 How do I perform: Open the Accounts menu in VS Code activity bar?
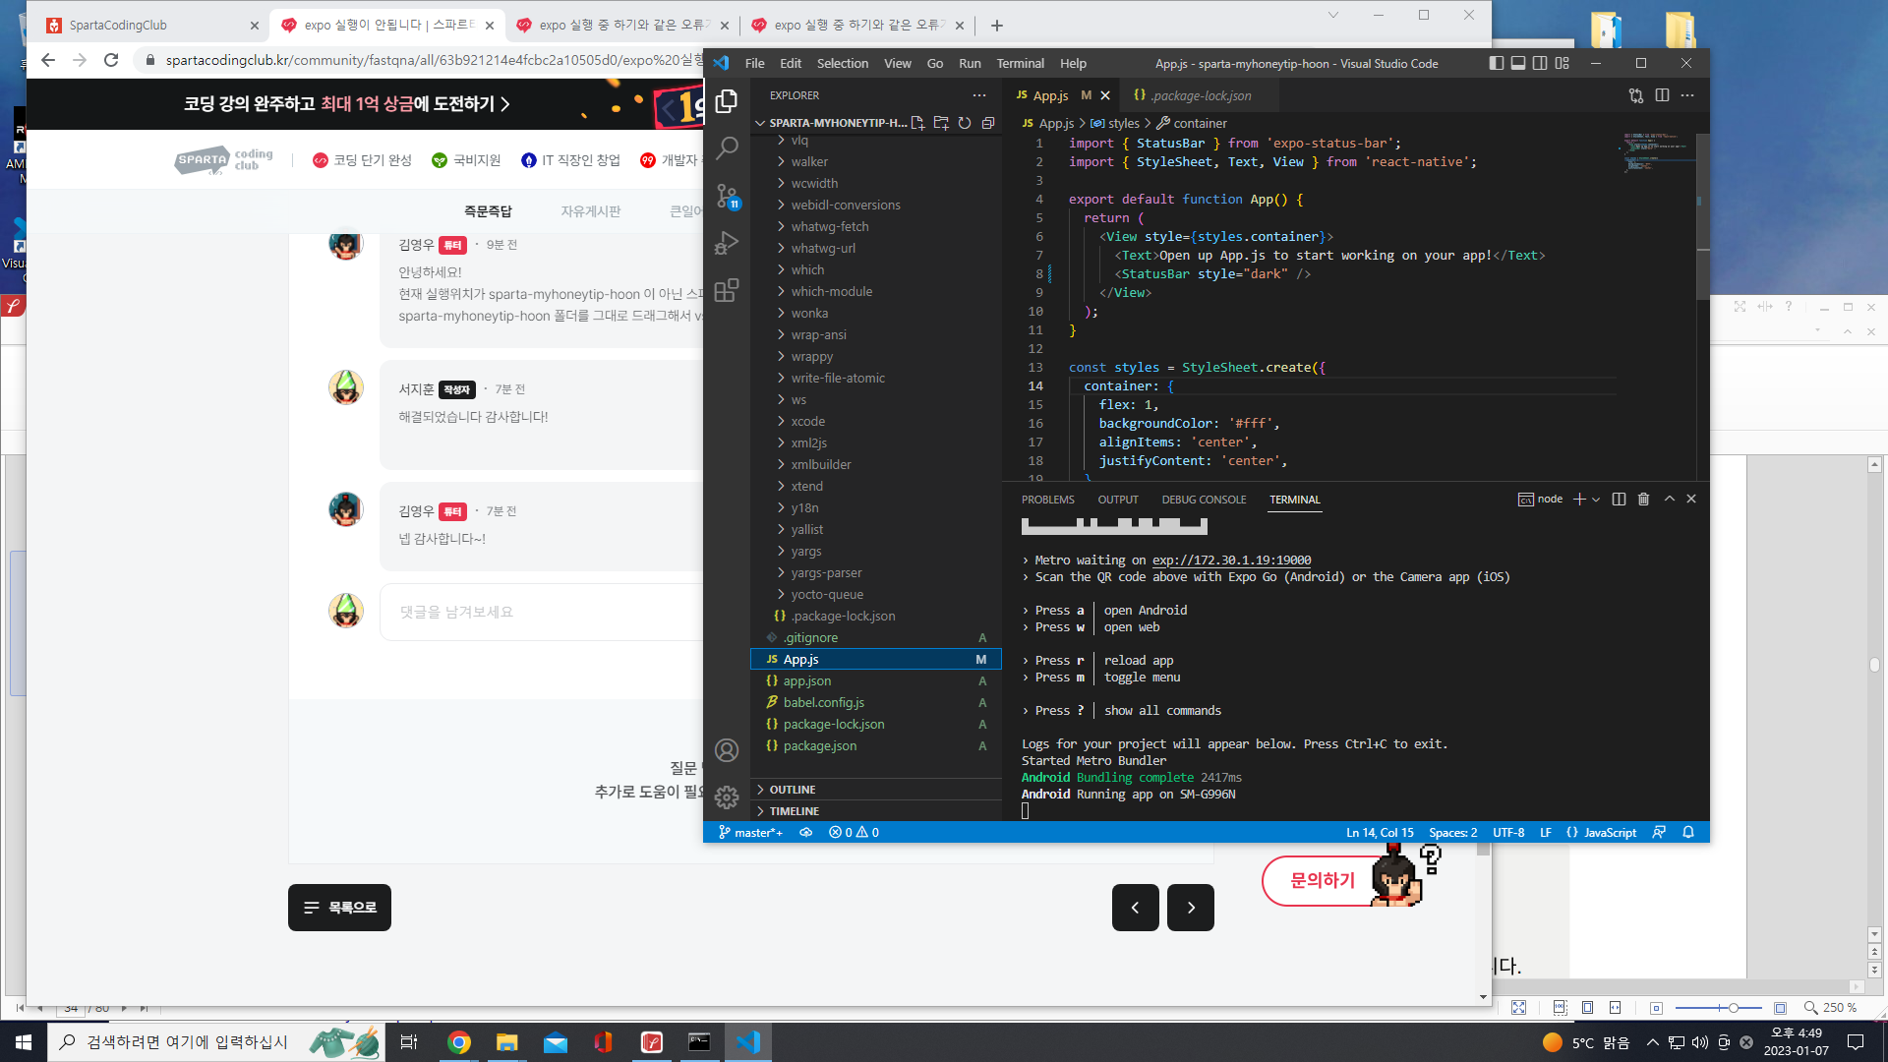point(727,750)
